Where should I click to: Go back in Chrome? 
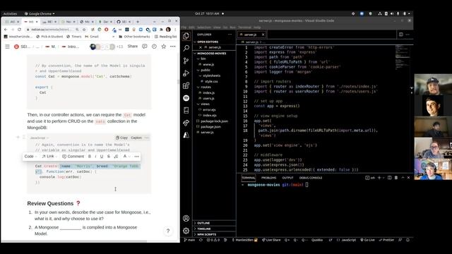point(6,30)
